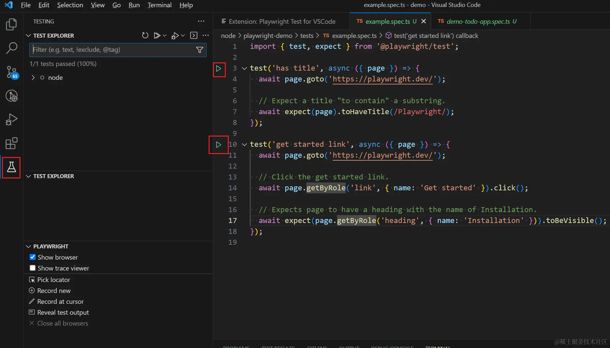Viewport: 610px width, 348px height.
Task: Collapse the Playwright section
Action: [28, 246]
